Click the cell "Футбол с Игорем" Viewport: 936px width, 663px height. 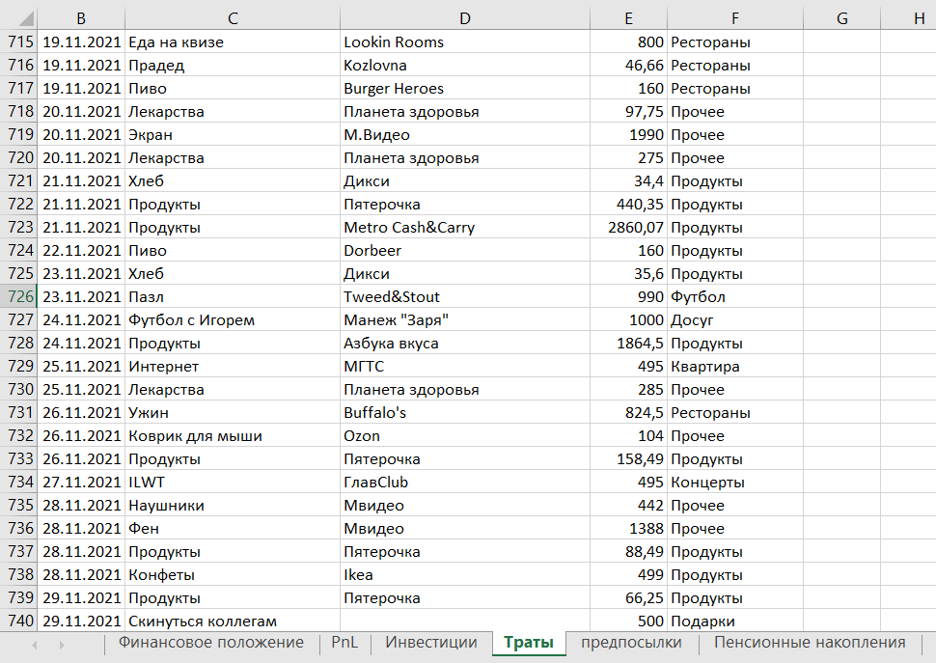233,319
